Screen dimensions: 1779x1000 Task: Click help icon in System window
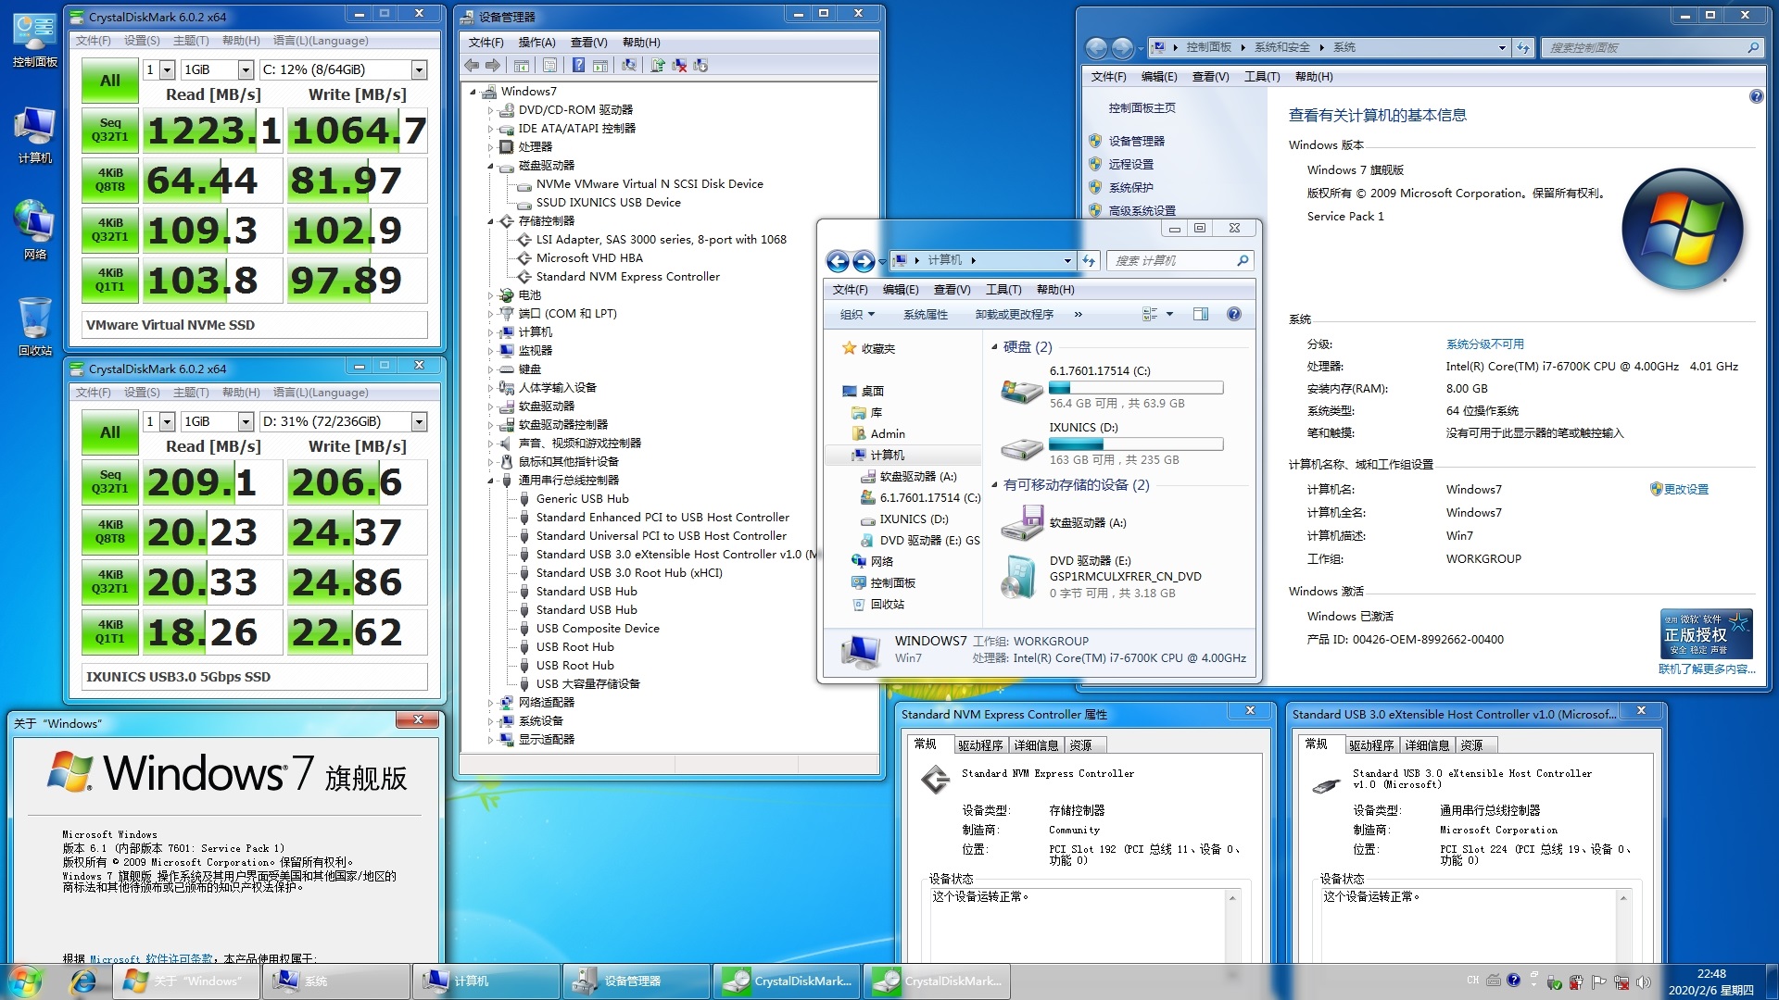click(x=1756, y=96)
